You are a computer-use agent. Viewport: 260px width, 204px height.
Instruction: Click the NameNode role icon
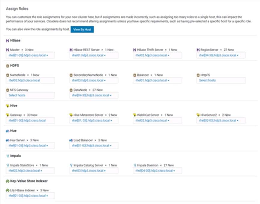8,75
